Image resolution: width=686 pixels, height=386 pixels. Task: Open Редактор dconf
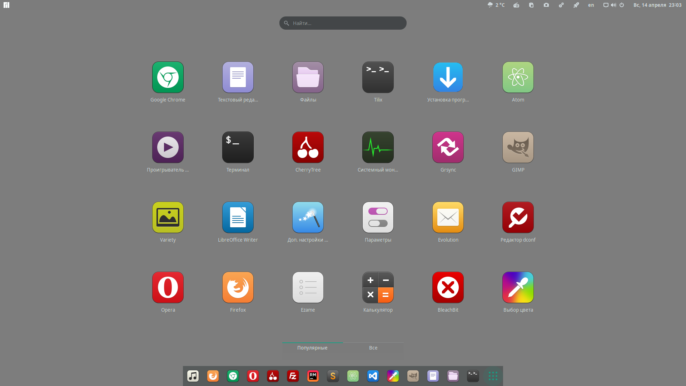(518, 218)
